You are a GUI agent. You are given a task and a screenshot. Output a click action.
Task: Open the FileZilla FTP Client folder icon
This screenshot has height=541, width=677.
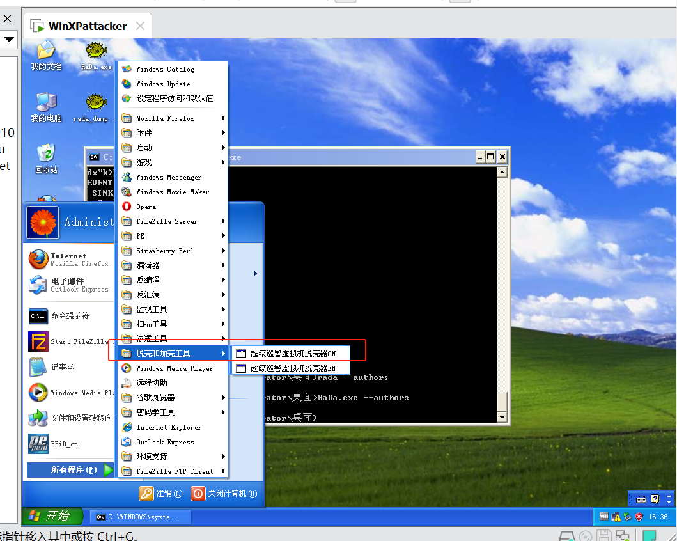(127, 471)
